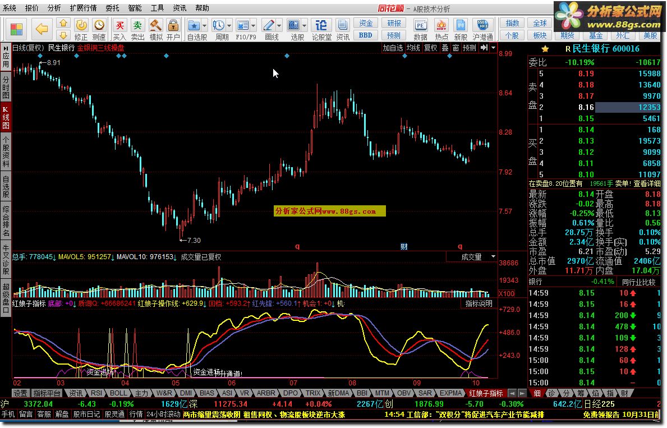Click the 资金 button
This screenshot has width=667, height=428.
pyautogui.click(x=365, y=24)
